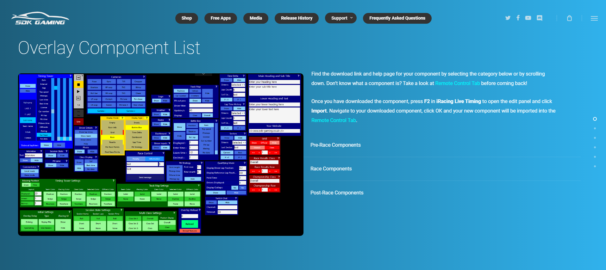Follow Remote Control Tab link after 'look at'

tap(458, 83)
